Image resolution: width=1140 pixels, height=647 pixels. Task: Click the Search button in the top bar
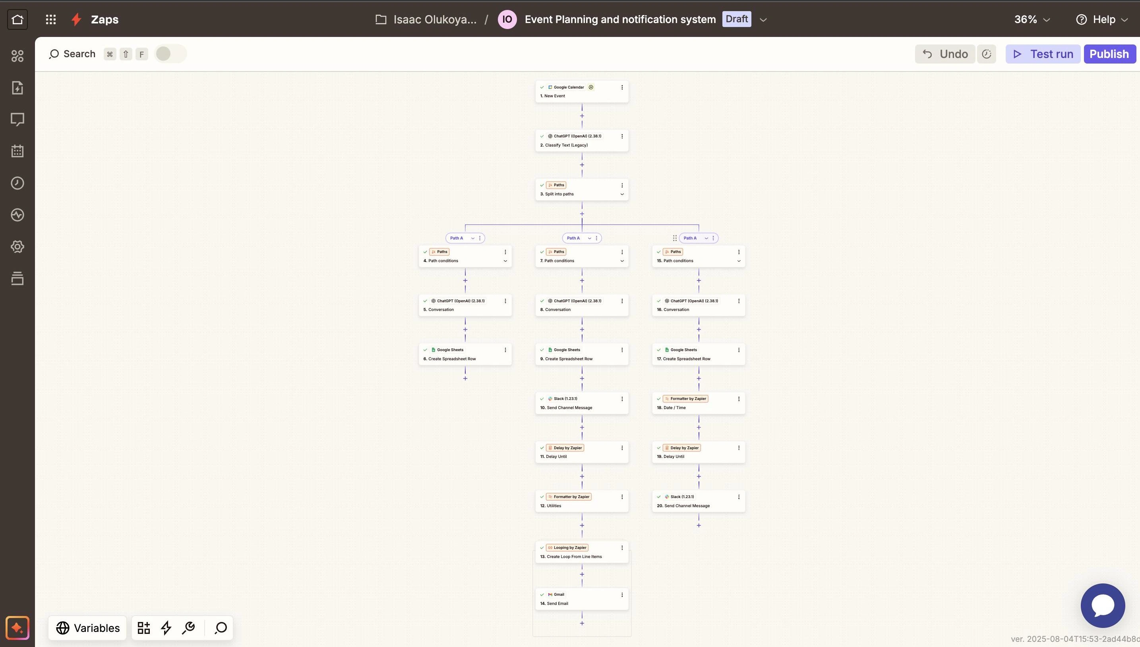(72, 54)
